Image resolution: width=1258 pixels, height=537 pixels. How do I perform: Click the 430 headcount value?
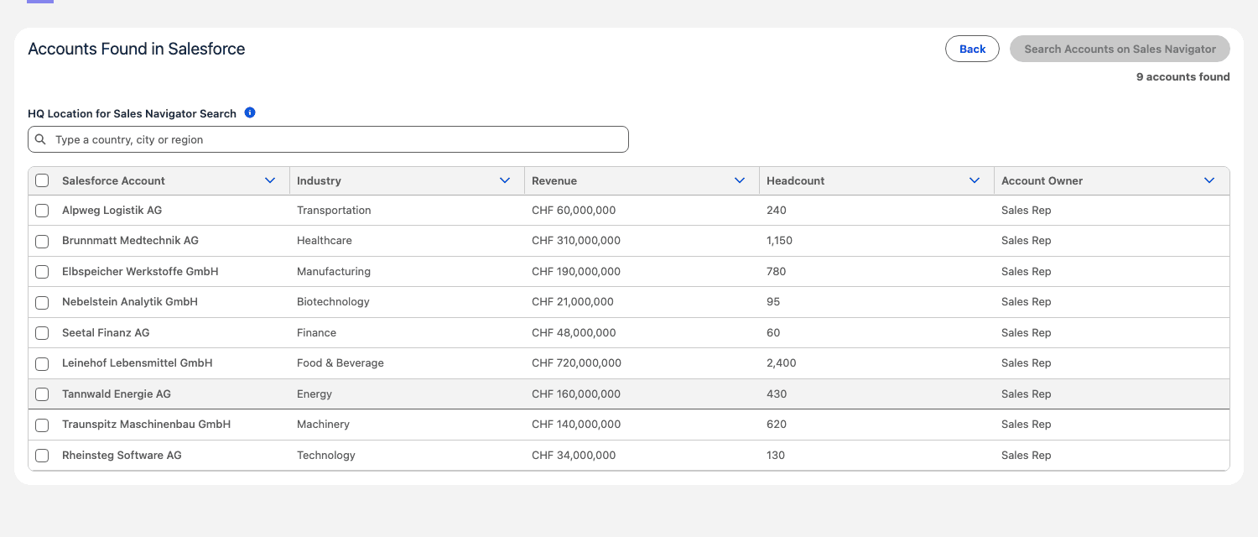777,394
